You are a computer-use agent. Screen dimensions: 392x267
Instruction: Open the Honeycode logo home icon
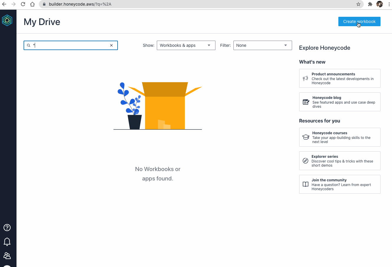pos(7,20)
